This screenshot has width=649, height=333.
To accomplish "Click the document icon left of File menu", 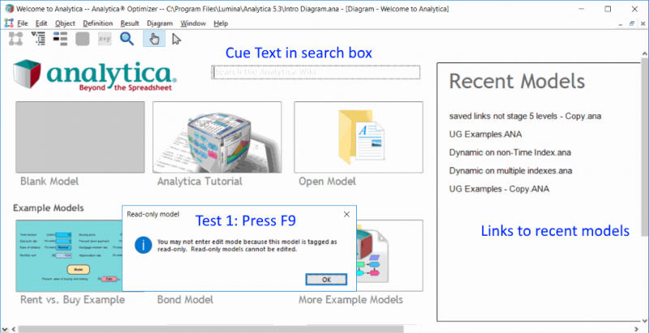I will (9, 23).
